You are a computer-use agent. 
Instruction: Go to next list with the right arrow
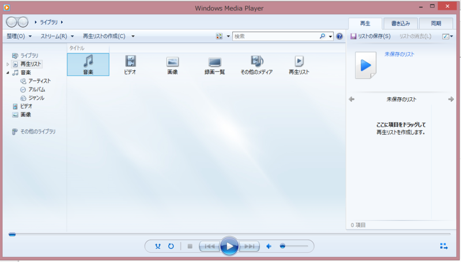point(451,99)
